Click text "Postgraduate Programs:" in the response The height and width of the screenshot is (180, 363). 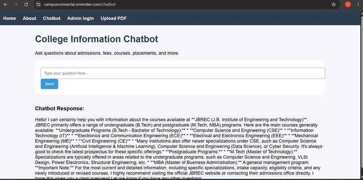[x=194, y=152]
